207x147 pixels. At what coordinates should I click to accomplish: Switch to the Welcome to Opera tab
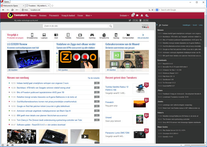point(11,6)
